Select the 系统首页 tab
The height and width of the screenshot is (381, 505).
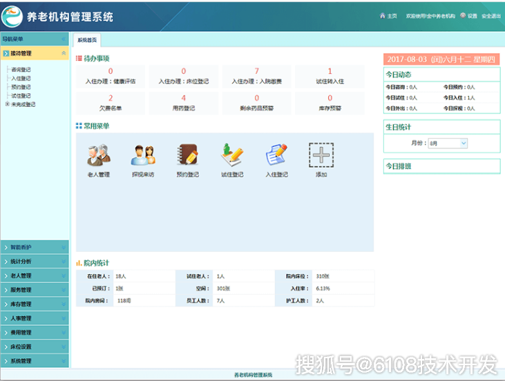87,40
